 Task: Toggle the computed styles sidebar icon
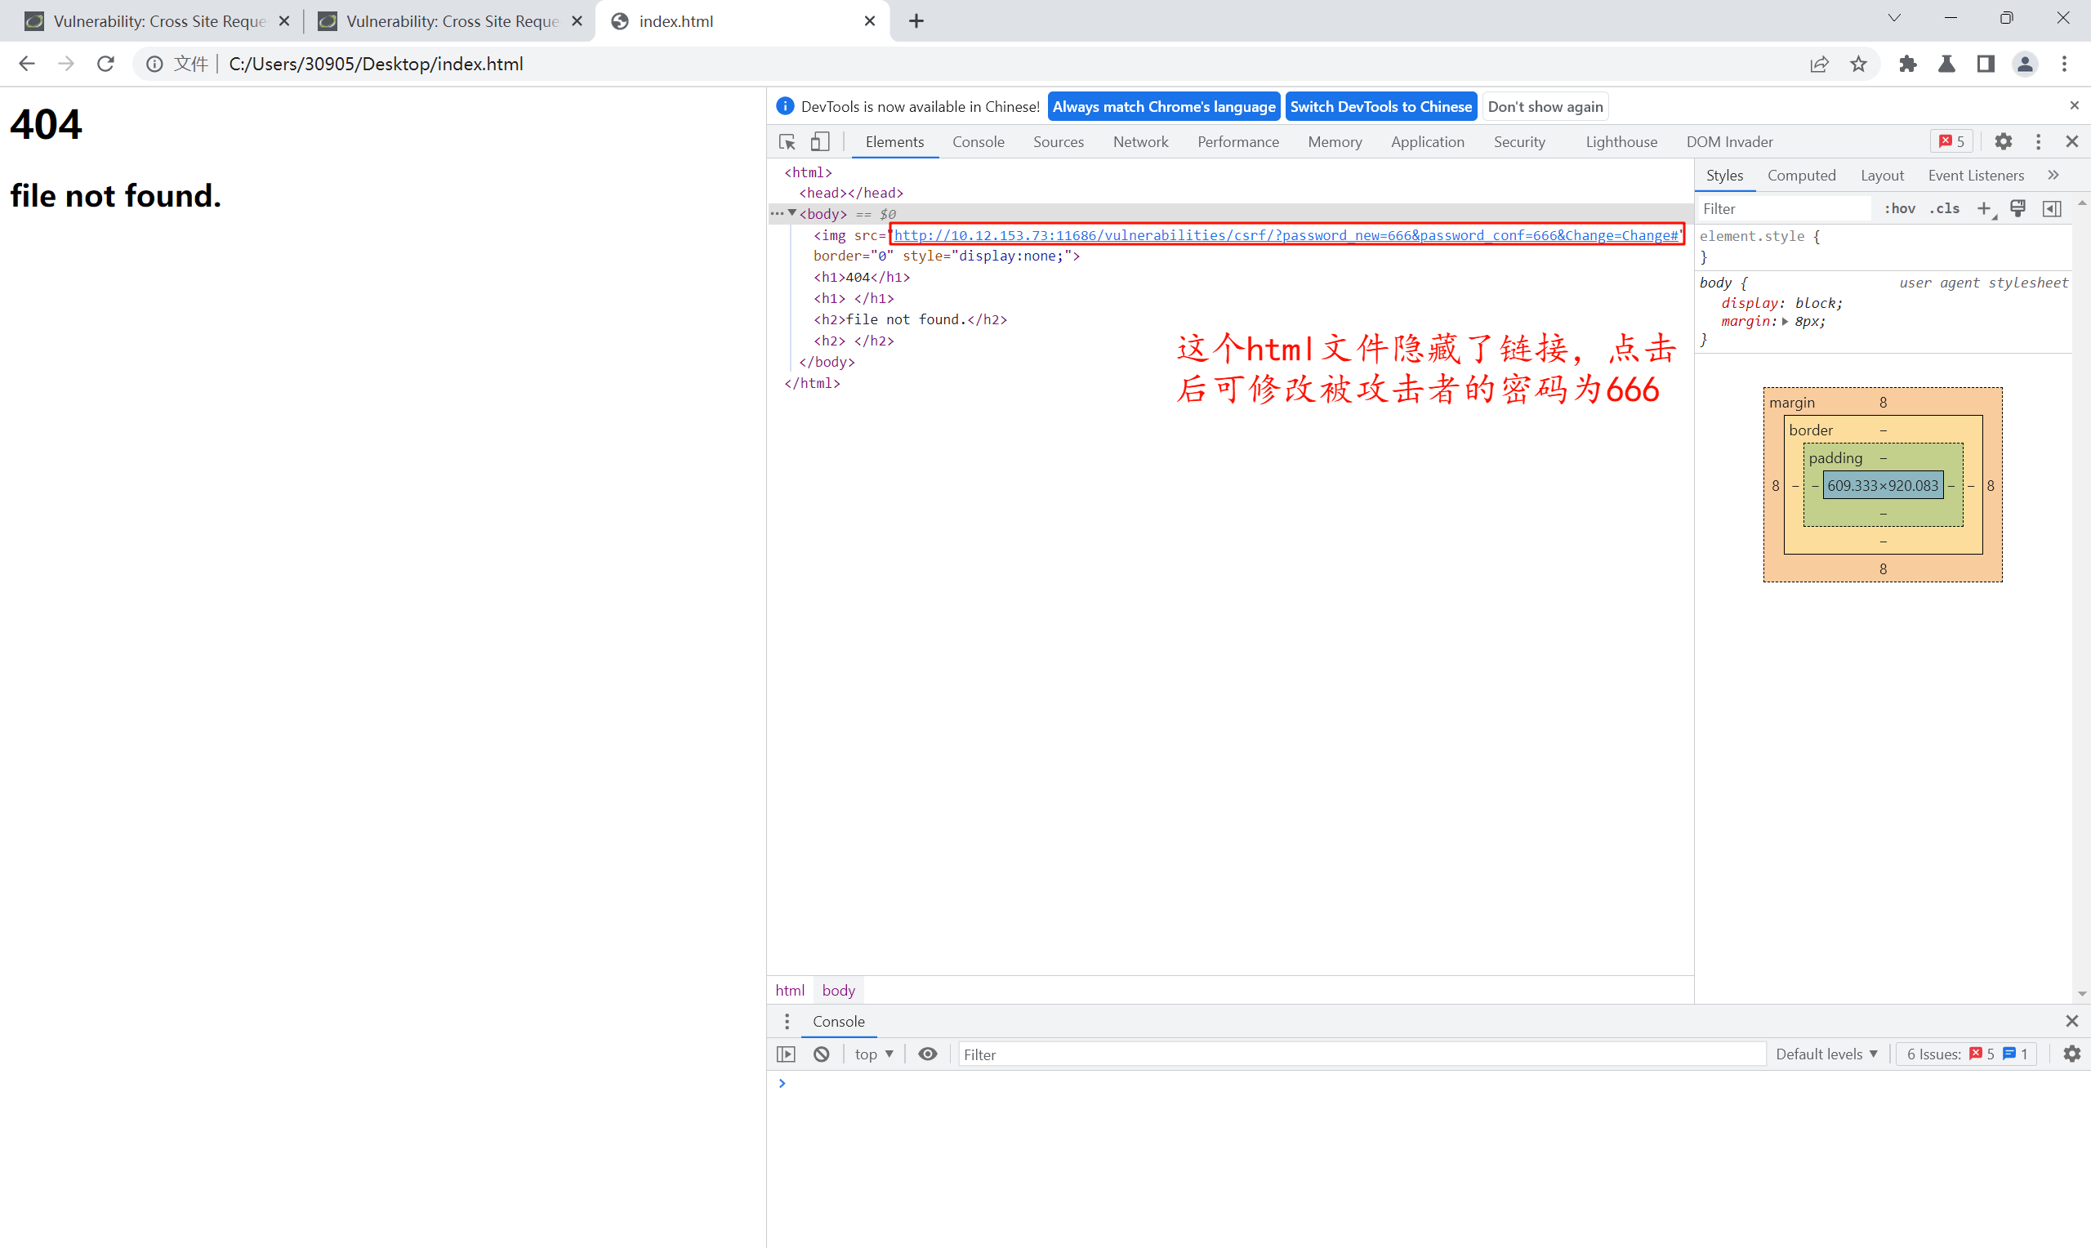[x=2052, y=208]
